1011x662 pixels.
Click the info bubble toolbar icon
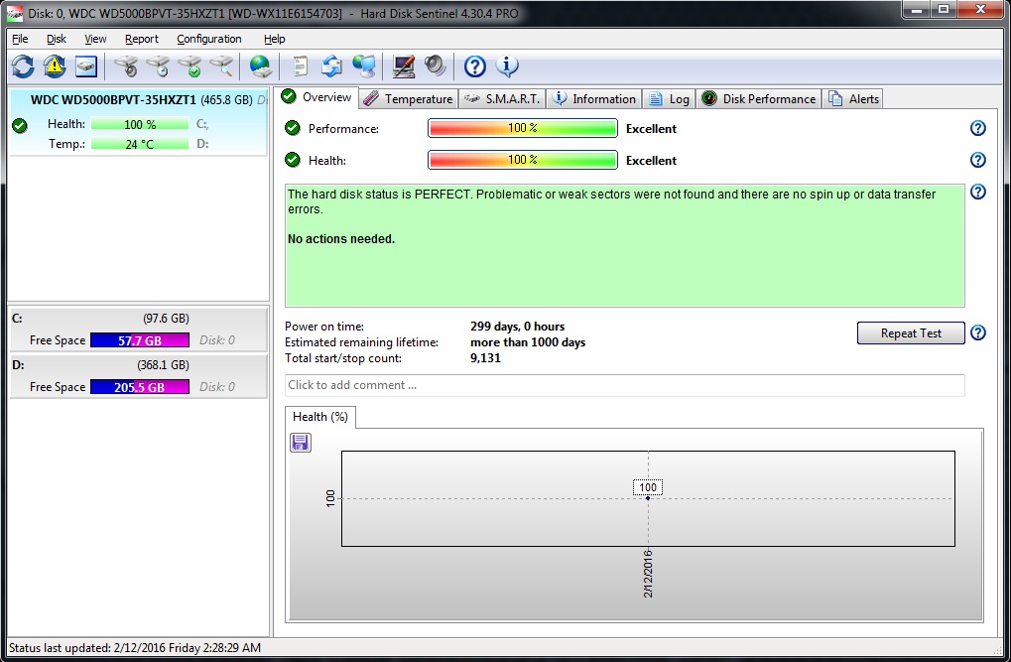pos(507,66)
